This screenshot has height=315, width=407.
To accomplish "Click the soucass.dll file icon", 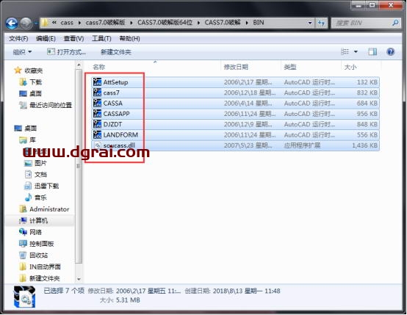I will [97, 145].
